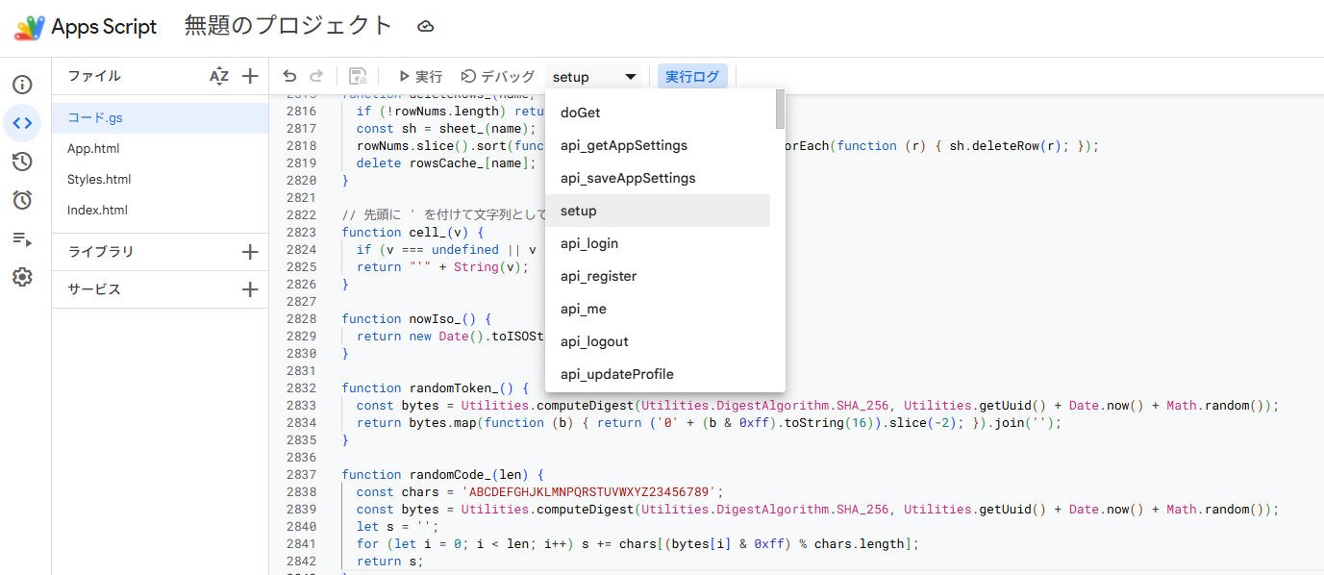The width and height of the screenshot is (1324, 575).
Task: Click the ファイル header label
Action: pos(94,76)
